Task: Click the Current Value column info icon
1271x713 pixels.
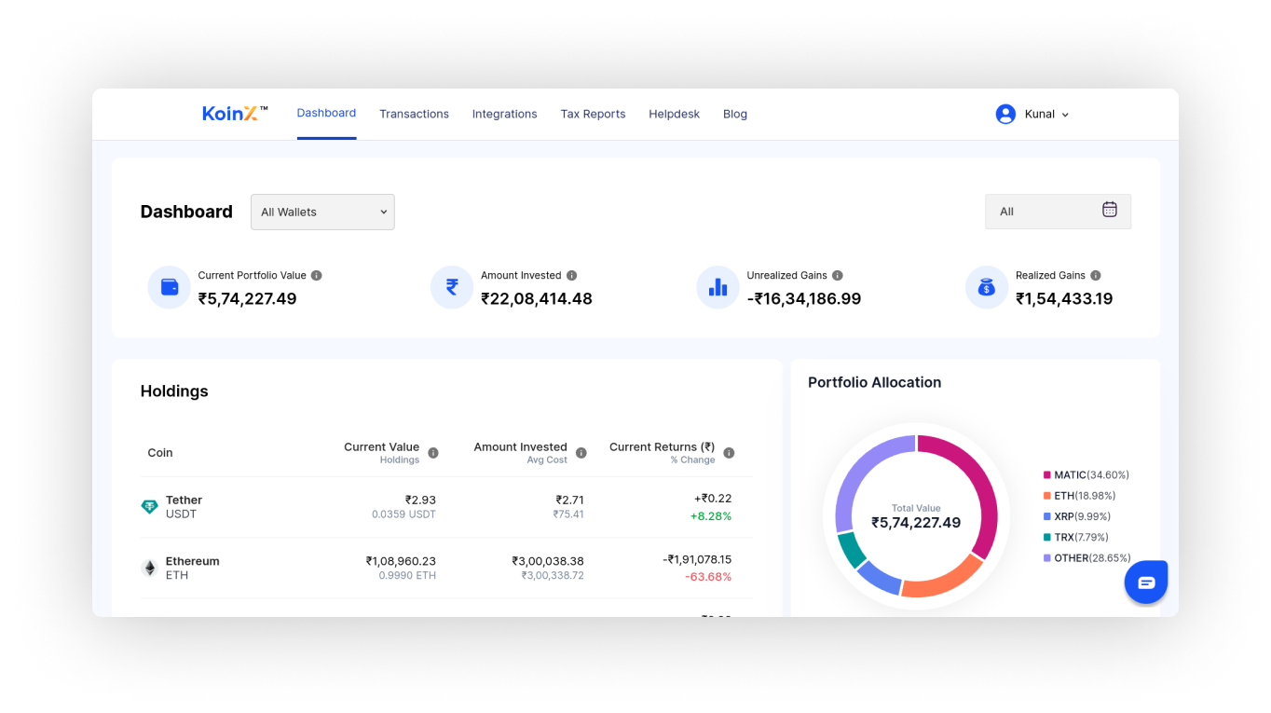Action: 433,453
